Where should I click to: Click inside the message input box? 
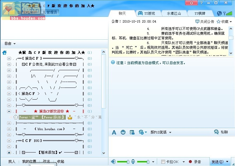point(171,146)
